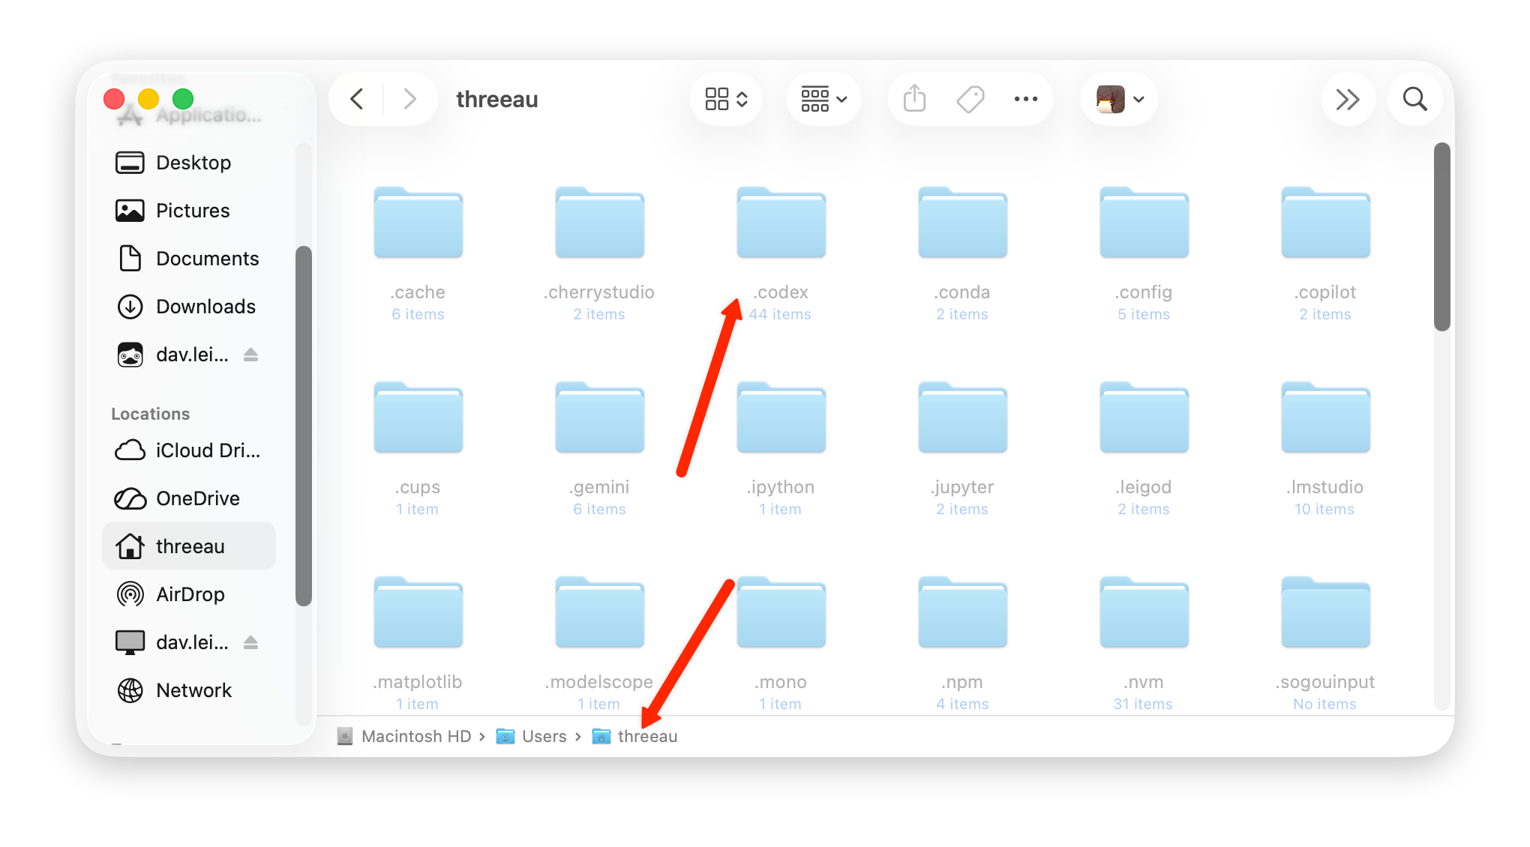Go back with the left chevron button
1530x847 pixels.
357,99
